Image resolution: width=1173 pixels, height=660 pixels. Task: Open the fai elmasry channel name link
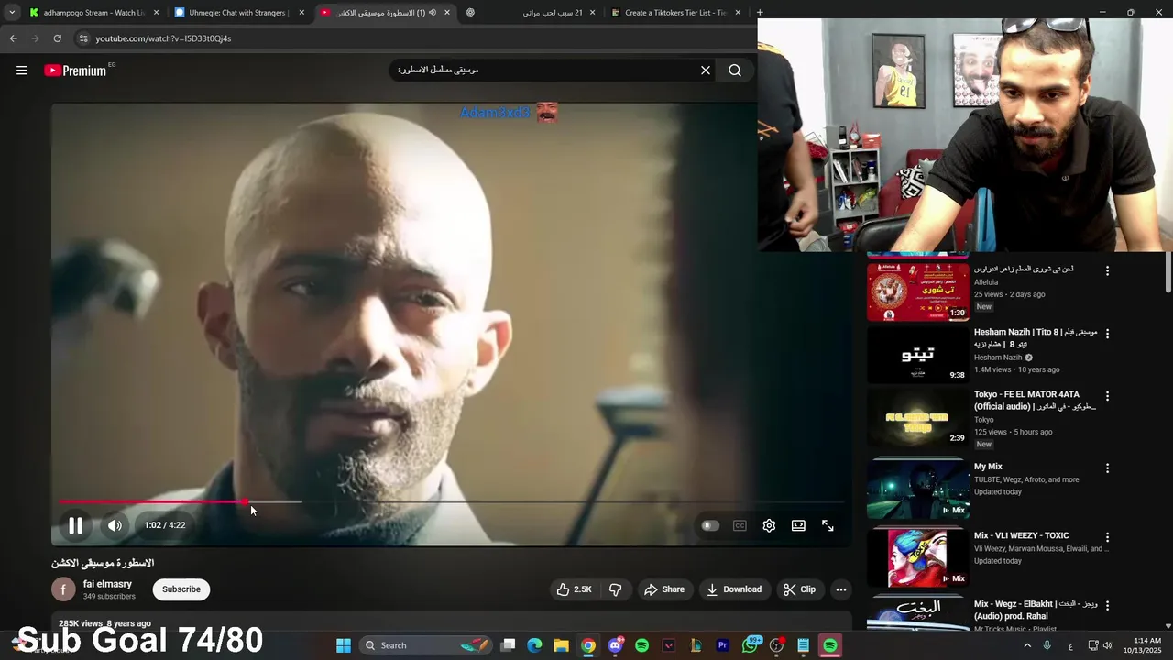pos(107,584)
